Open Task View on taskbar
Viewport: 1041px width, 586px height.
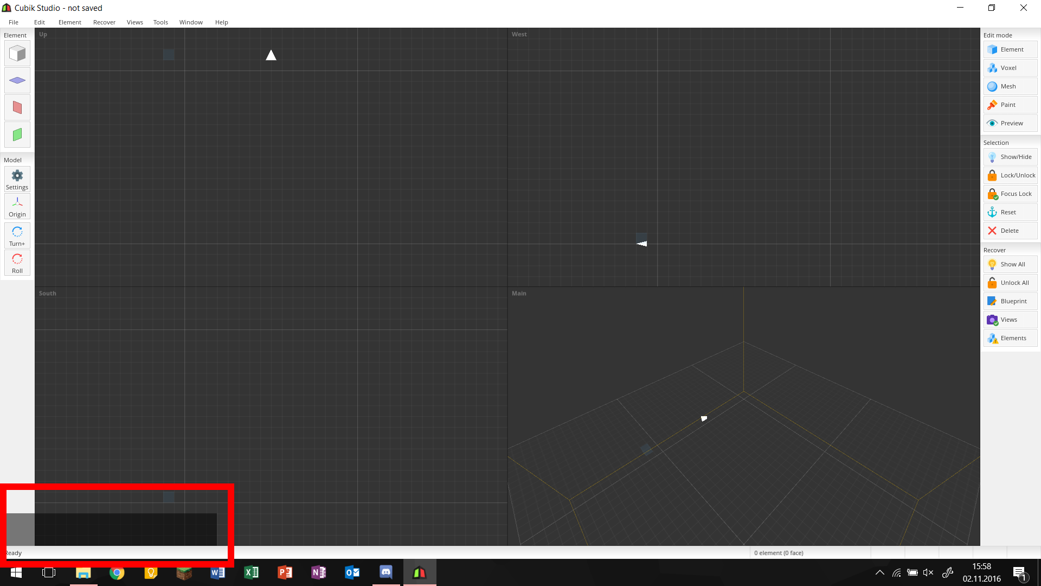pyautogui.click(x=49, y=572)
